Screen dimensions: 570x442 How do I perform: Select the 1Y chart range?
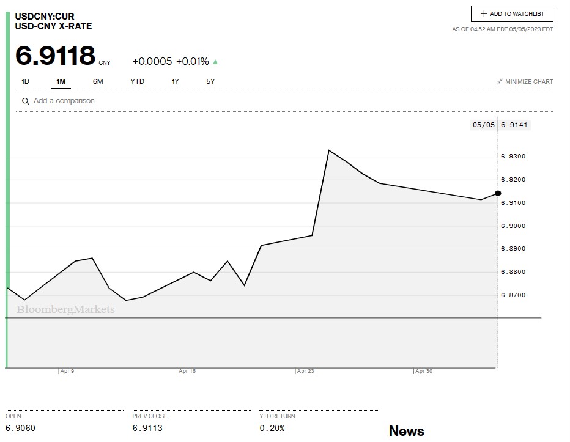(176, 81)
